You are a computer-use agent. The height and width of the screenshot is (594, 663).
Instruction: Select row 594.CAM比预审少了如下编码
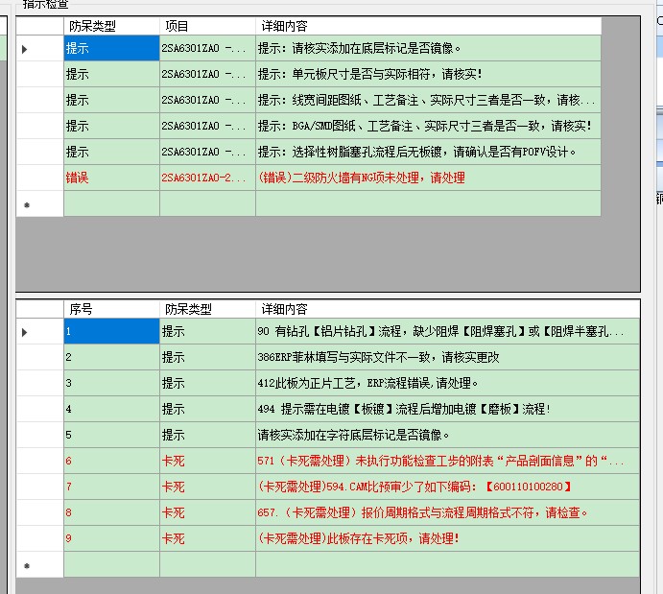pos(447,487)
